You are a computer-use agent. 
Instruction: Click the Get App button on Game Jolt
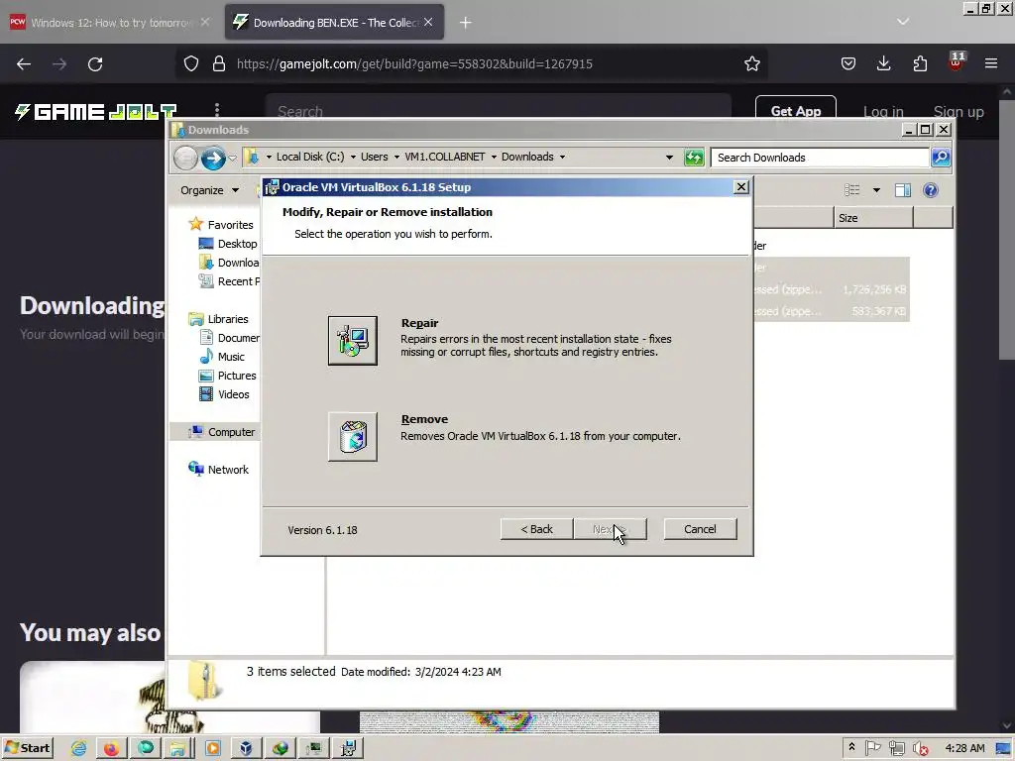point(796,111)
